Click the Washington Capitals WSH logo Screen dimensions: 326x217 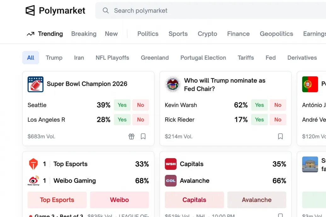(x=171, y=164)
